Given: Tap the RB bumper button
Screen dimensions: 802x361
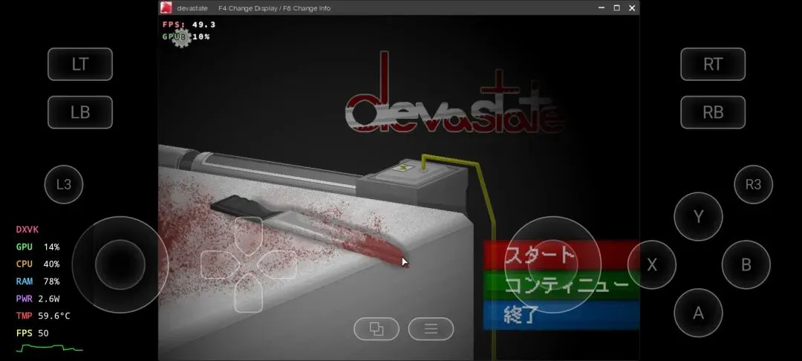Looking at the screenshot, I should (712, 112).
